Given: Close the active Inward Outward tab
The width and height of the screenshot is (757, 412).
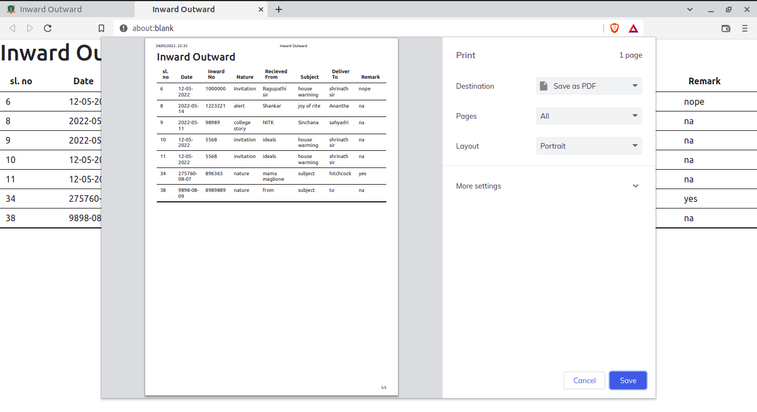Looking at the screenshot, I should coord(261,9).
